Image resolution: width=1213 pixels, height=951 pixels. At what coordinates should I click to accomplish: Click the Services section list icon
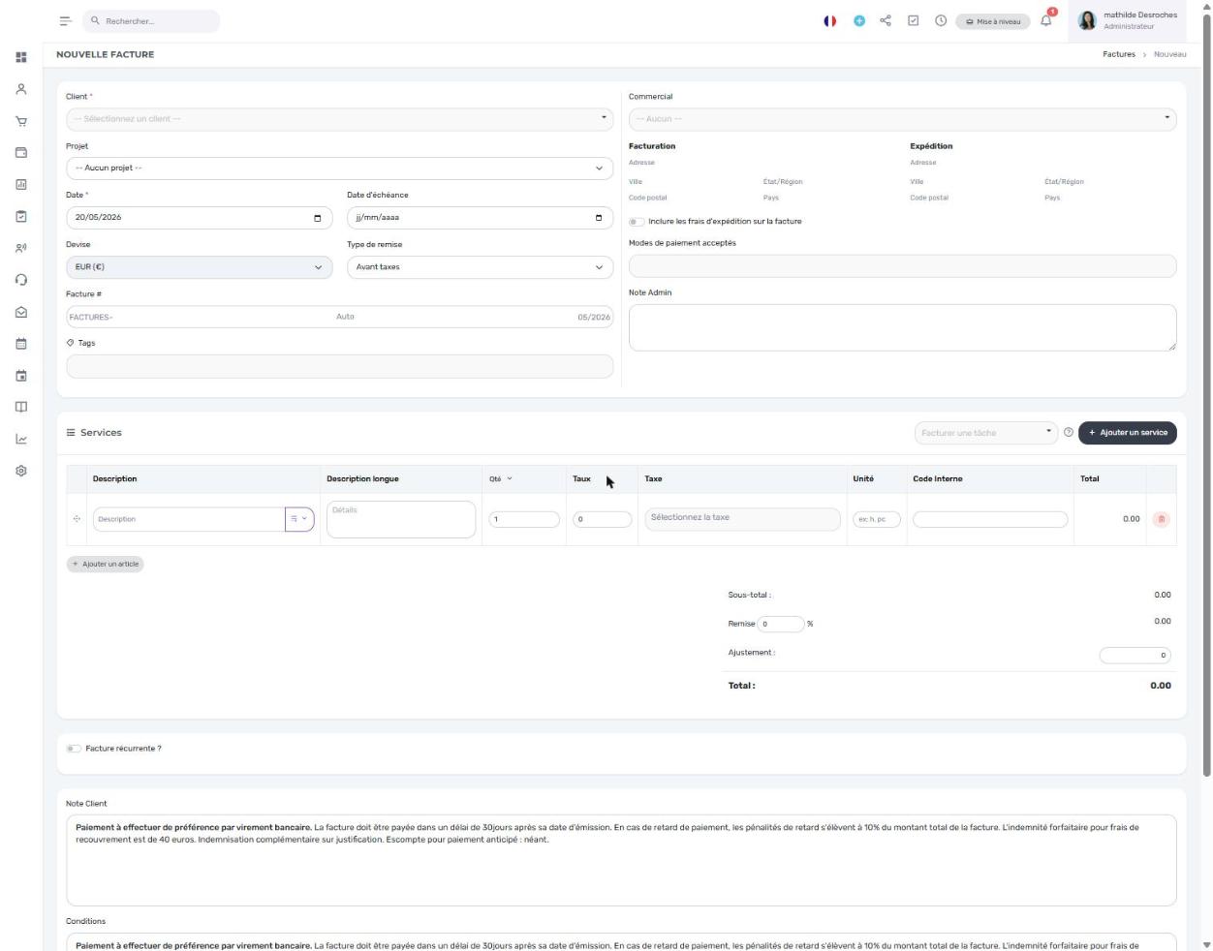71,433
